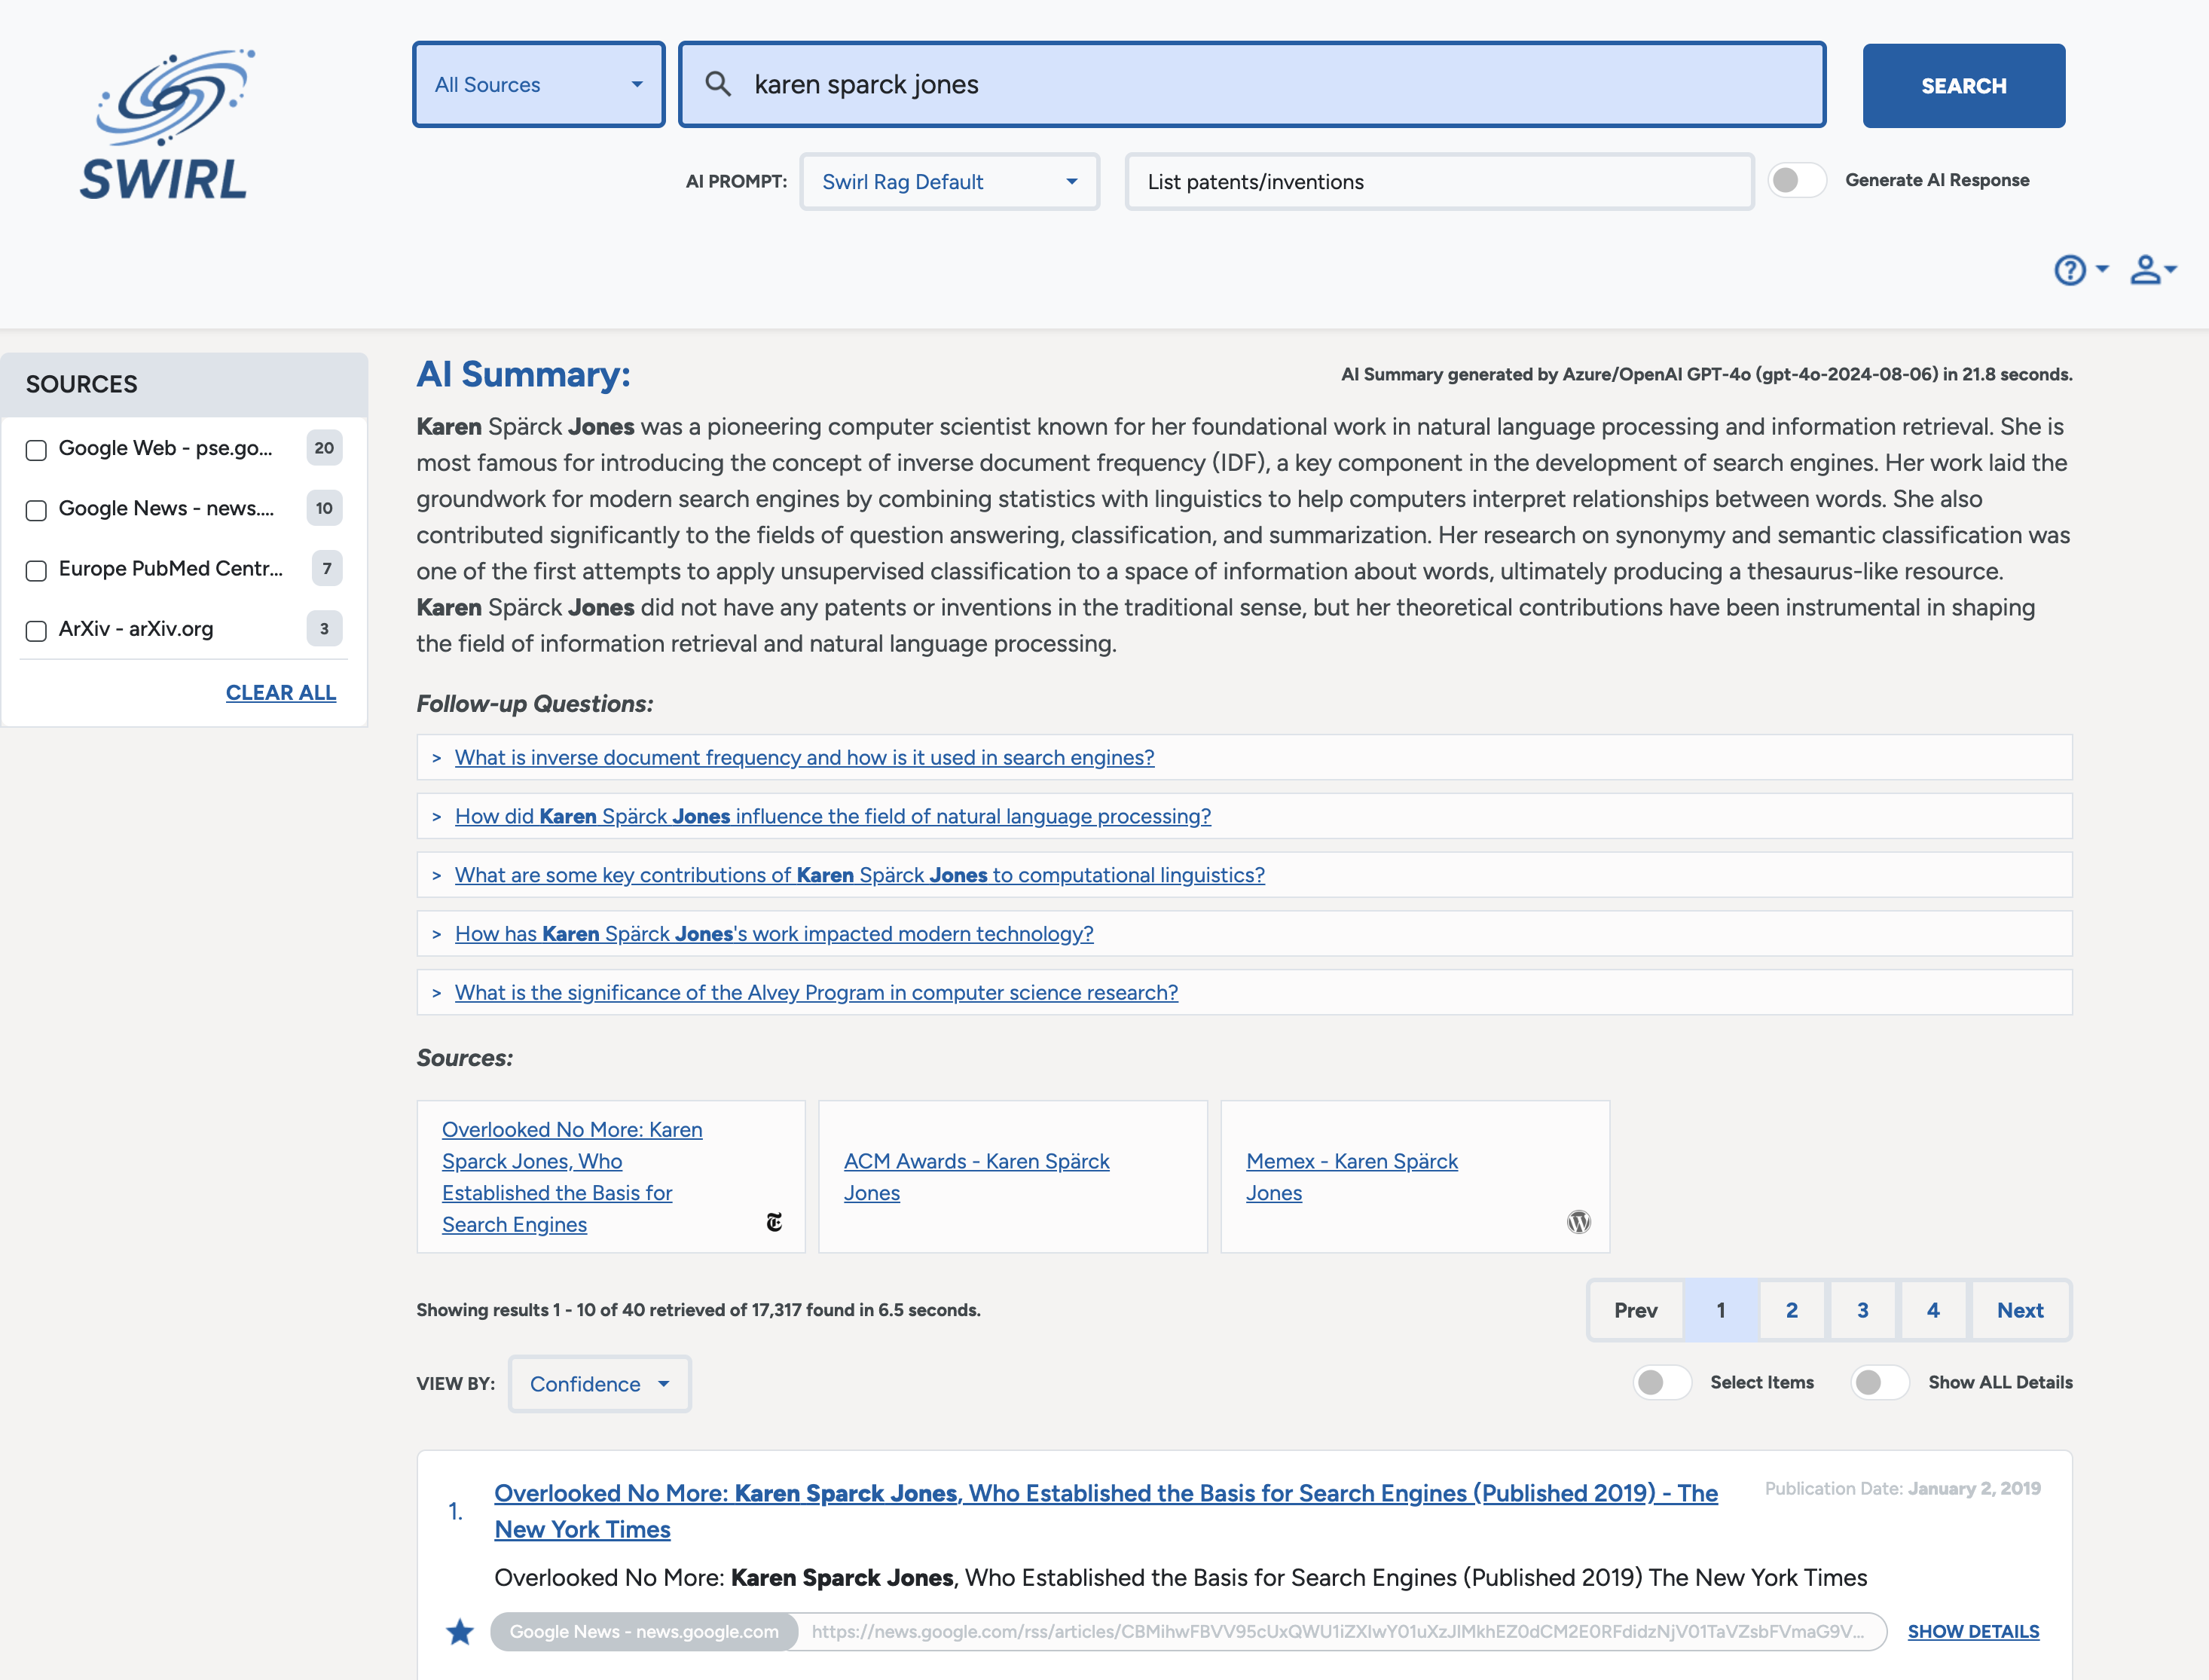2209x1680 pixels.
Task: Open the Overlooked No More source card link
Action: [572, 1177]
